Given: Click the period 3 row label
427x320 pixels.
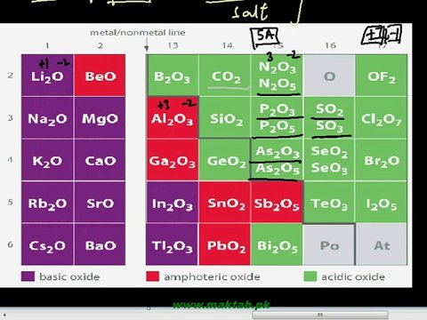Looking at the screenshot, I should coord(11,117).
